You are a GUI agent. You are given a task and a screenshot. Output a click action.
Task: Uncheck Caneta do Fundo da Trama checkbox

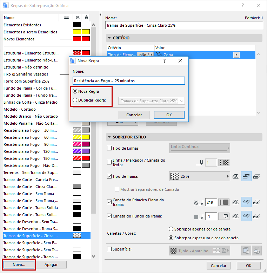[x=109, y=216]
